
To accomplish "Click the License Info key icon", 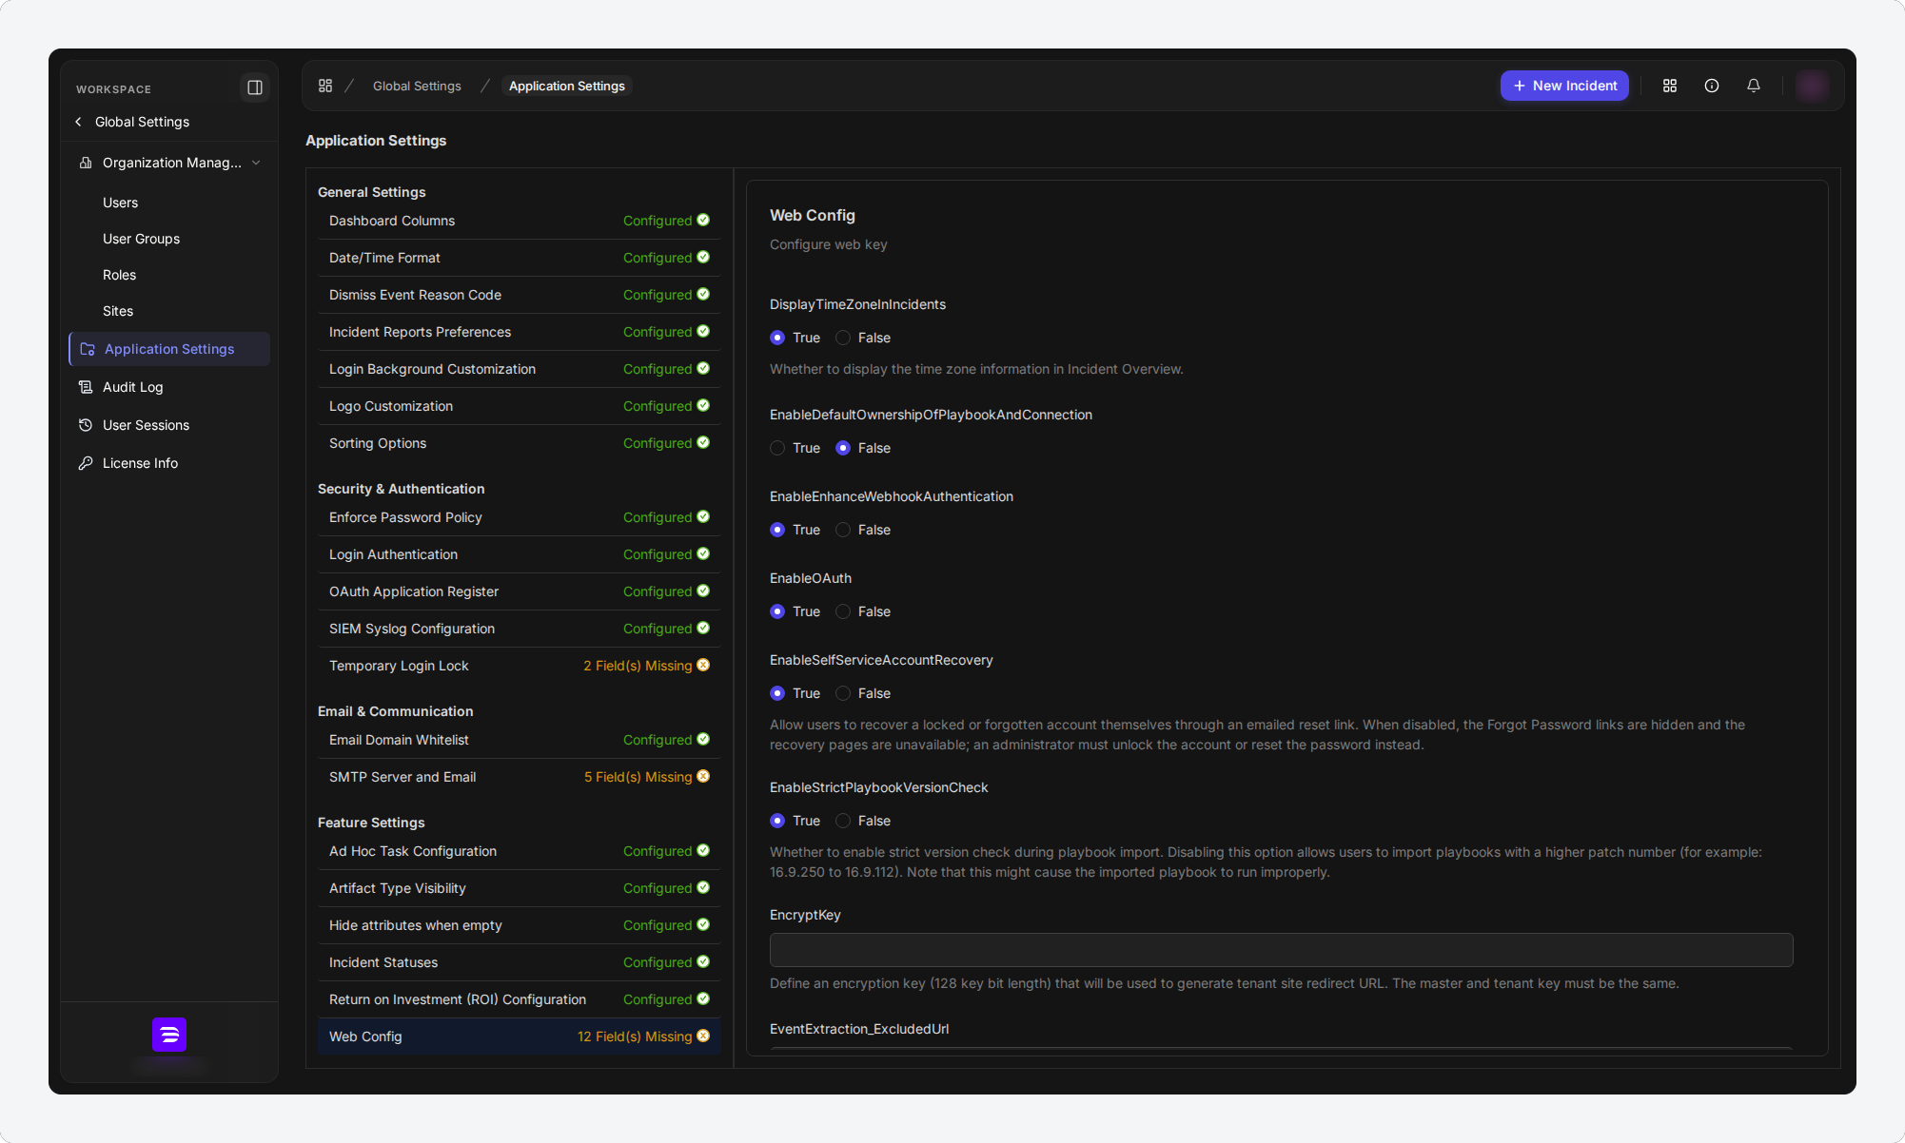I will pos(86,463).
